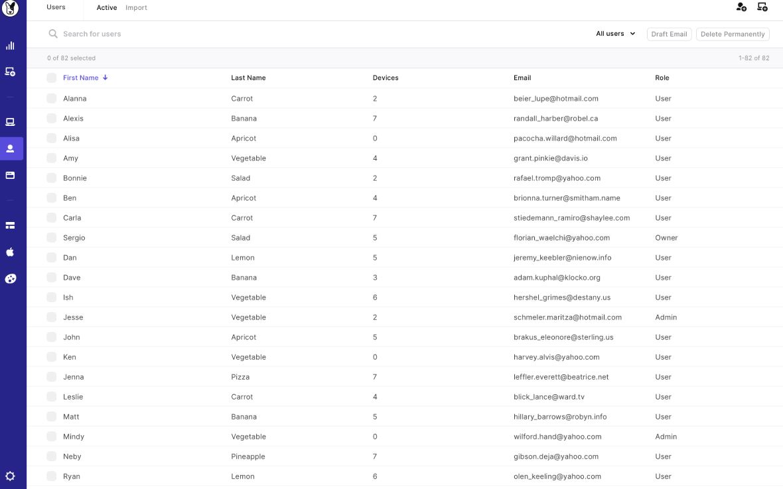Image resolution: width=783 pixels, height=489 pixels.
Task: Click the add-user icon in the top bar
Action: point(741,7)
